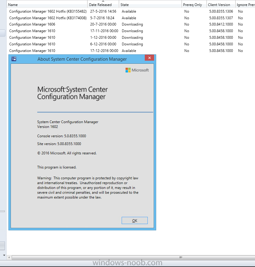Screen dimensions: 255x267
Task: Select Configuration Manager 1602 Hotfix (KB3155482) row
Action: tap(131, 11)
